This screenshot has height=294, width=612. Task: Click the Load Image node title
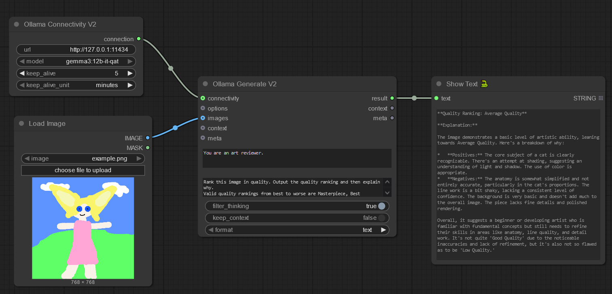[x=47, y=123]
